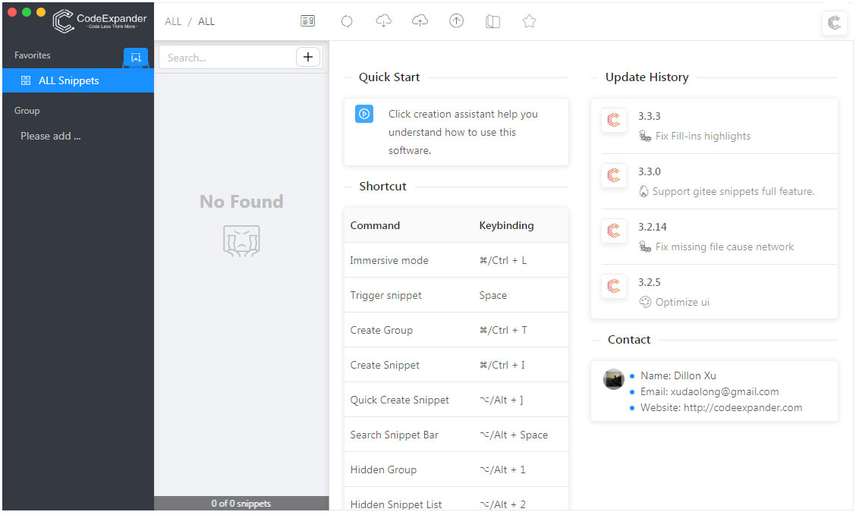The height and width of the screenshot is (515, 859).
Task: Open the Contact section
Action: (x=629, y=339)
